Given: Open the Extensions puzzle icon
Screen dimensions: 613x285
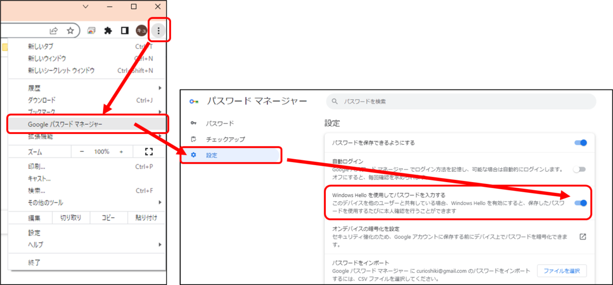Looking at the screenshot, I should pyautogui.click(x=108, y=31).
